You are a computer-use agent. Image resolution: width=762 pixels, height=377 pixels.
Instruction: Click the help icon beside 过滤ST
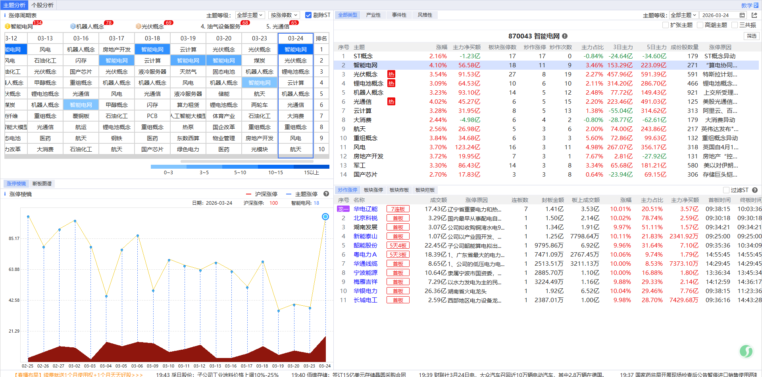pyautogui.click(x=755, y=190)
